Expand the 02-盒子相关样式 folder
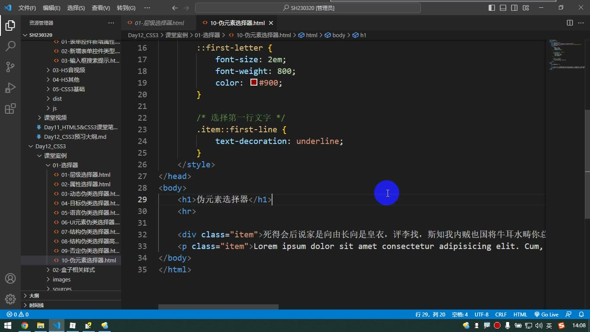Image resolution: width=590 pixels, height=332 pixels. (74, 270)
